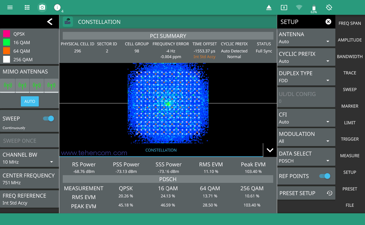The width and height of the screenshot is (365, 225).
Task: Click the AUTO antenna button
Action: pyautogui.click(x=30, y=101)
